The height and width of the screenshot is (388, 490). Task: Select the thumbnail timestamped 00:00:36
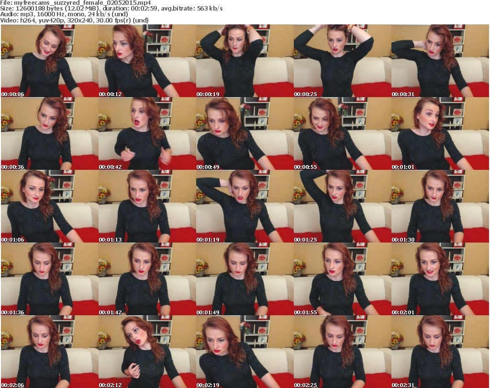[x=50, y=133]
